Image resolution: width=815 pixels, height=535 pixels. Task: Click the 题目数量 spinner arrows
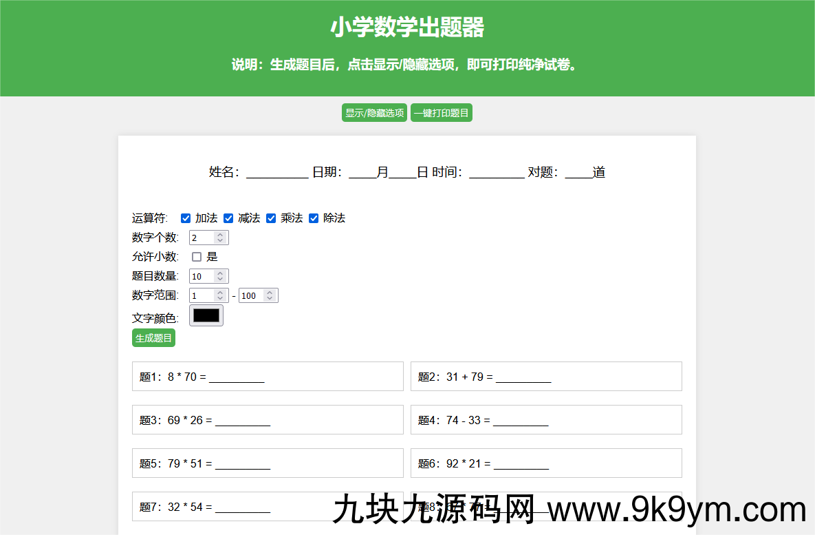pos(220,276)
